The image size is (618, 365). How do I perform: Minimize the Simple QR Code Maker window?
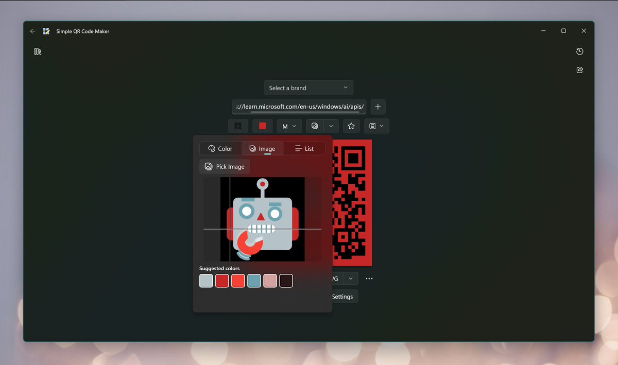[x=543, y=31]
